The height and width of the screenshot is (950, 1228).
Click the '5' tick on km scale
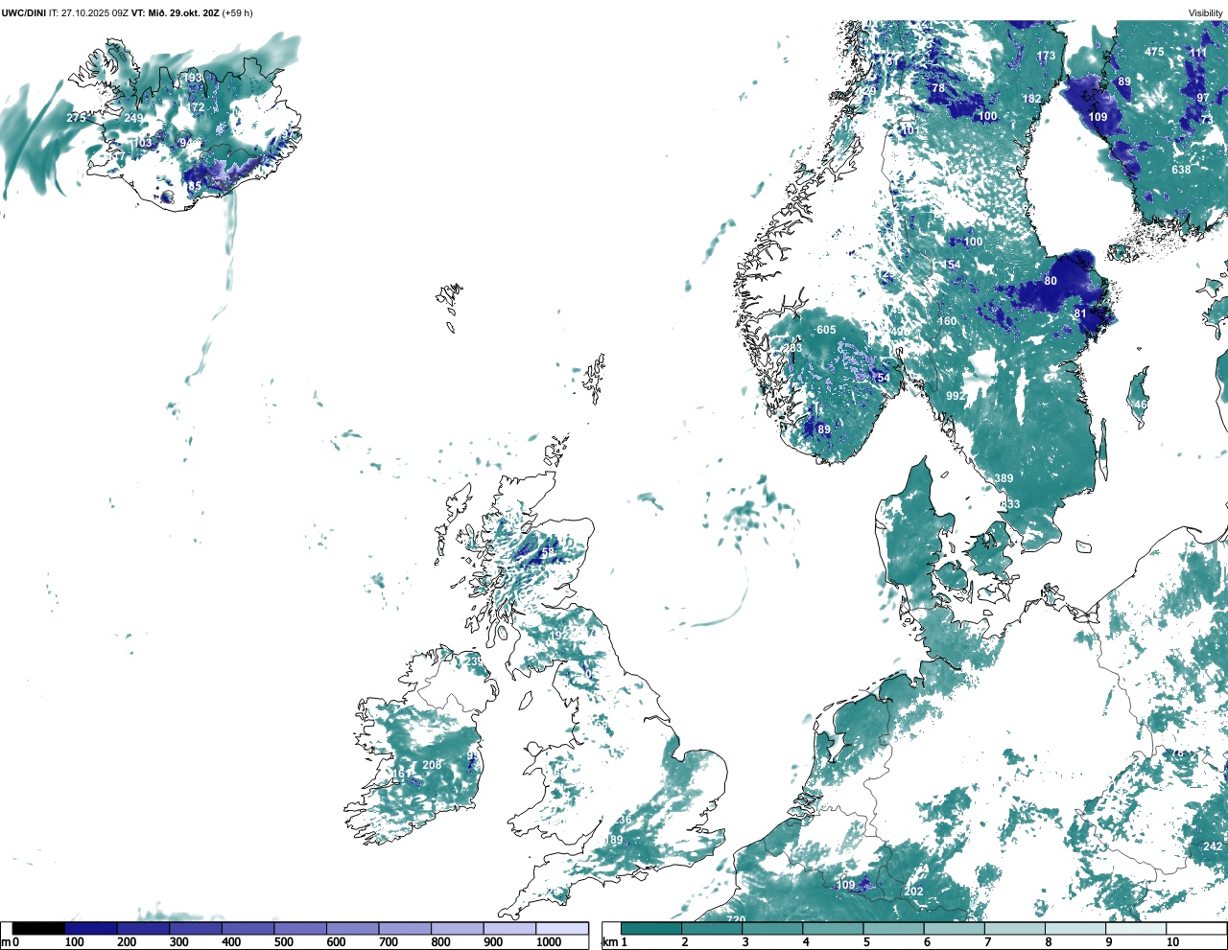(x=866, y=942)
